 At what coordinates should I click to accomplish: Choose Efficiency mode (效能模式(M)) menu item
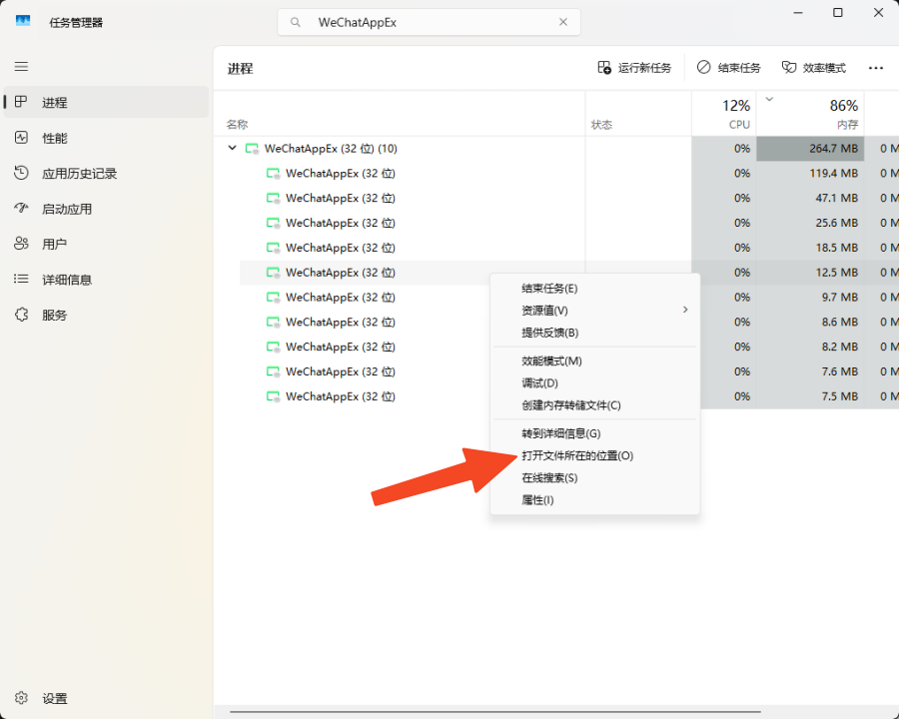tap(595, 360)
